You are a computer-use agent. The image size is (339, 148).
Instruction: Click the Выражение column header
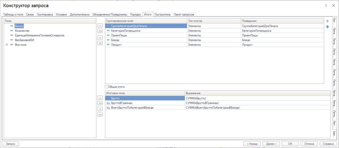(x=258, y=93)
